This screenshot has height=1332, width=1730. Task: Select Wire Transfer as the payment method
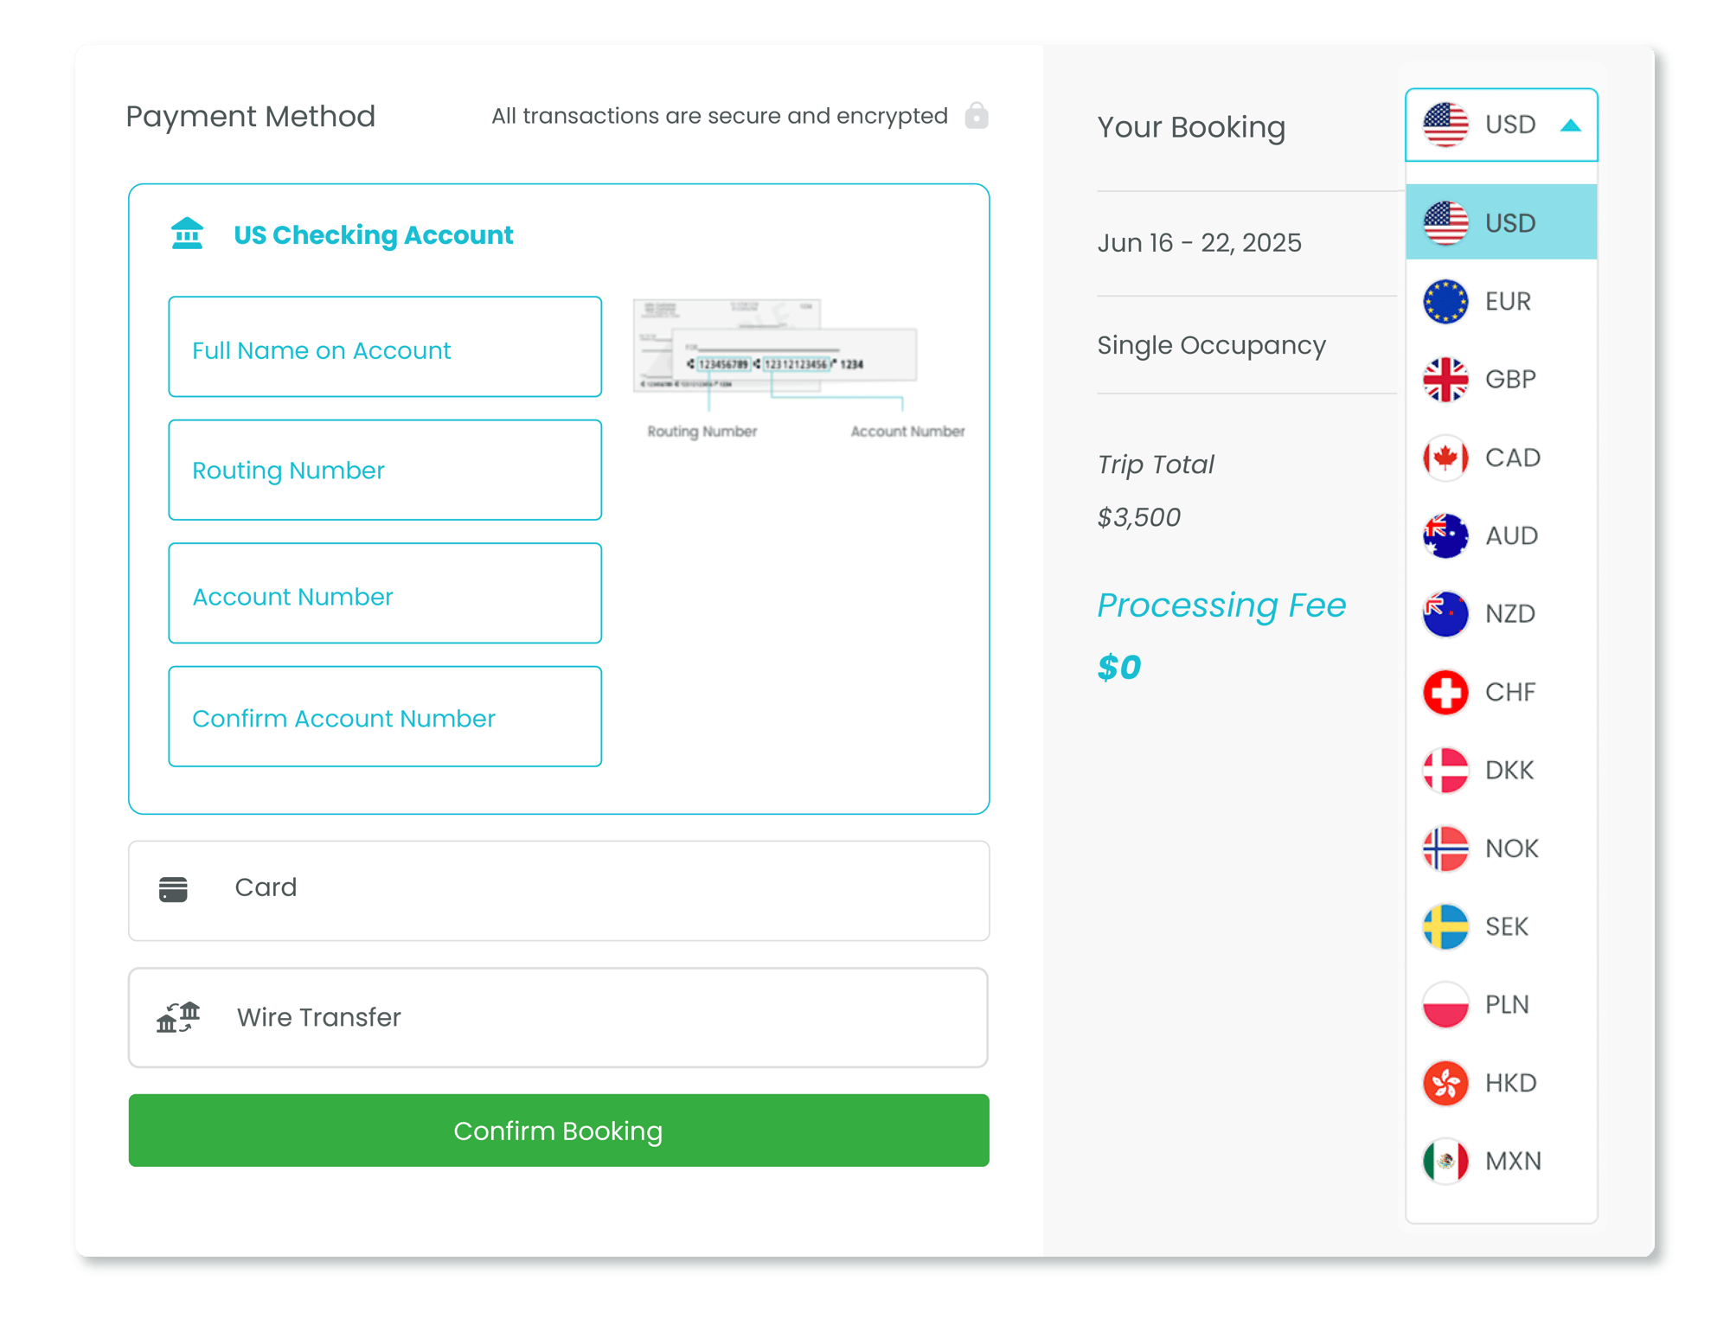click(558, 1017)
